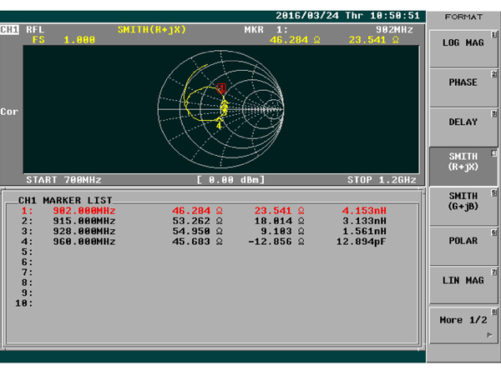
Task: Select the DELAY format softkey
Action: [463, 127]
